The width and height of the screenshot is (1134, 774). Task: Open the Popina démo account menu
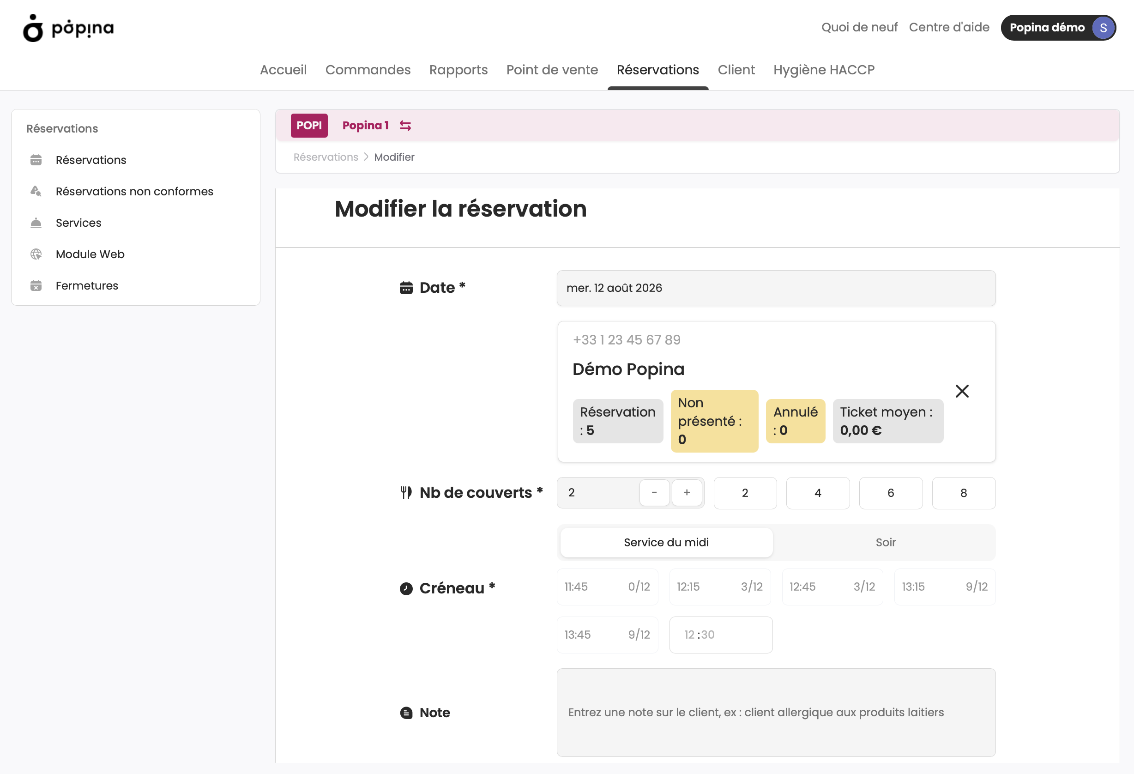coord(1058,28)
